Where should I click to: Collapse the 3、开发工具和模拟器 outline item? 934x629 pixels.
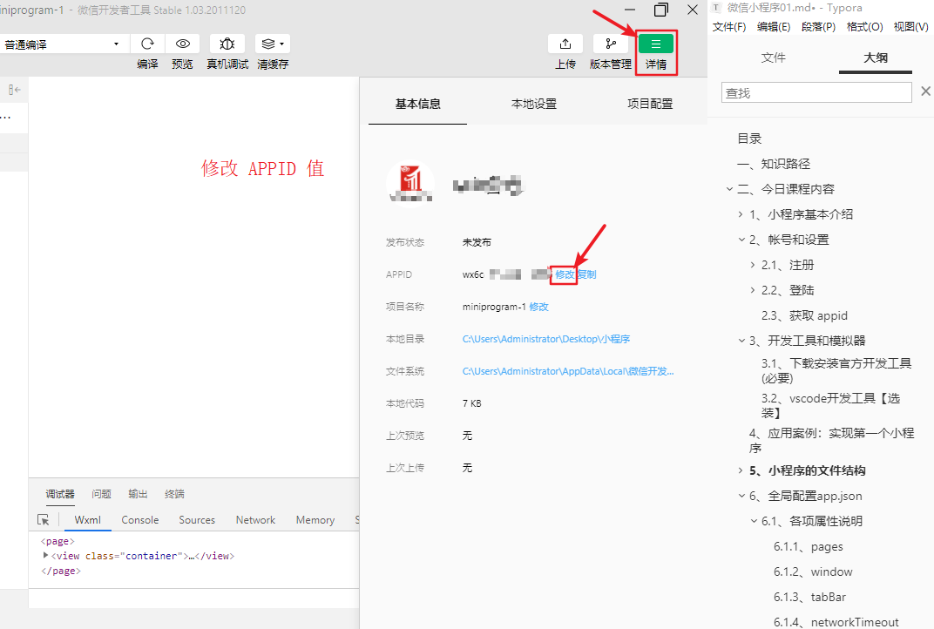point(741,341)
